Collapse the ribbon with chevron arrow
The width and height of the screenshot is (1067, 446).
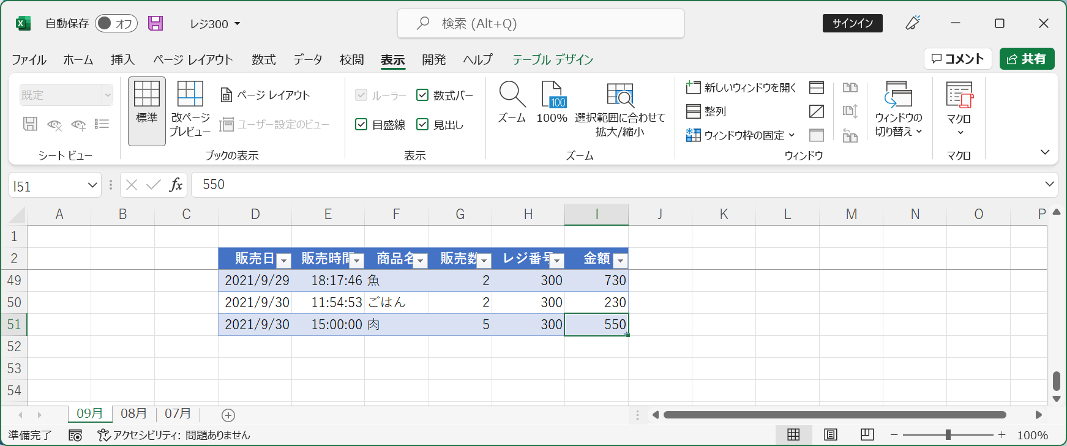coord(1045,152)
